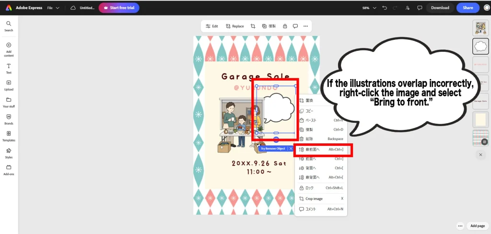The image size is (491, 234).
Task: Select the speech cloud layer thumbnail
Action: [x=480, y=47]
